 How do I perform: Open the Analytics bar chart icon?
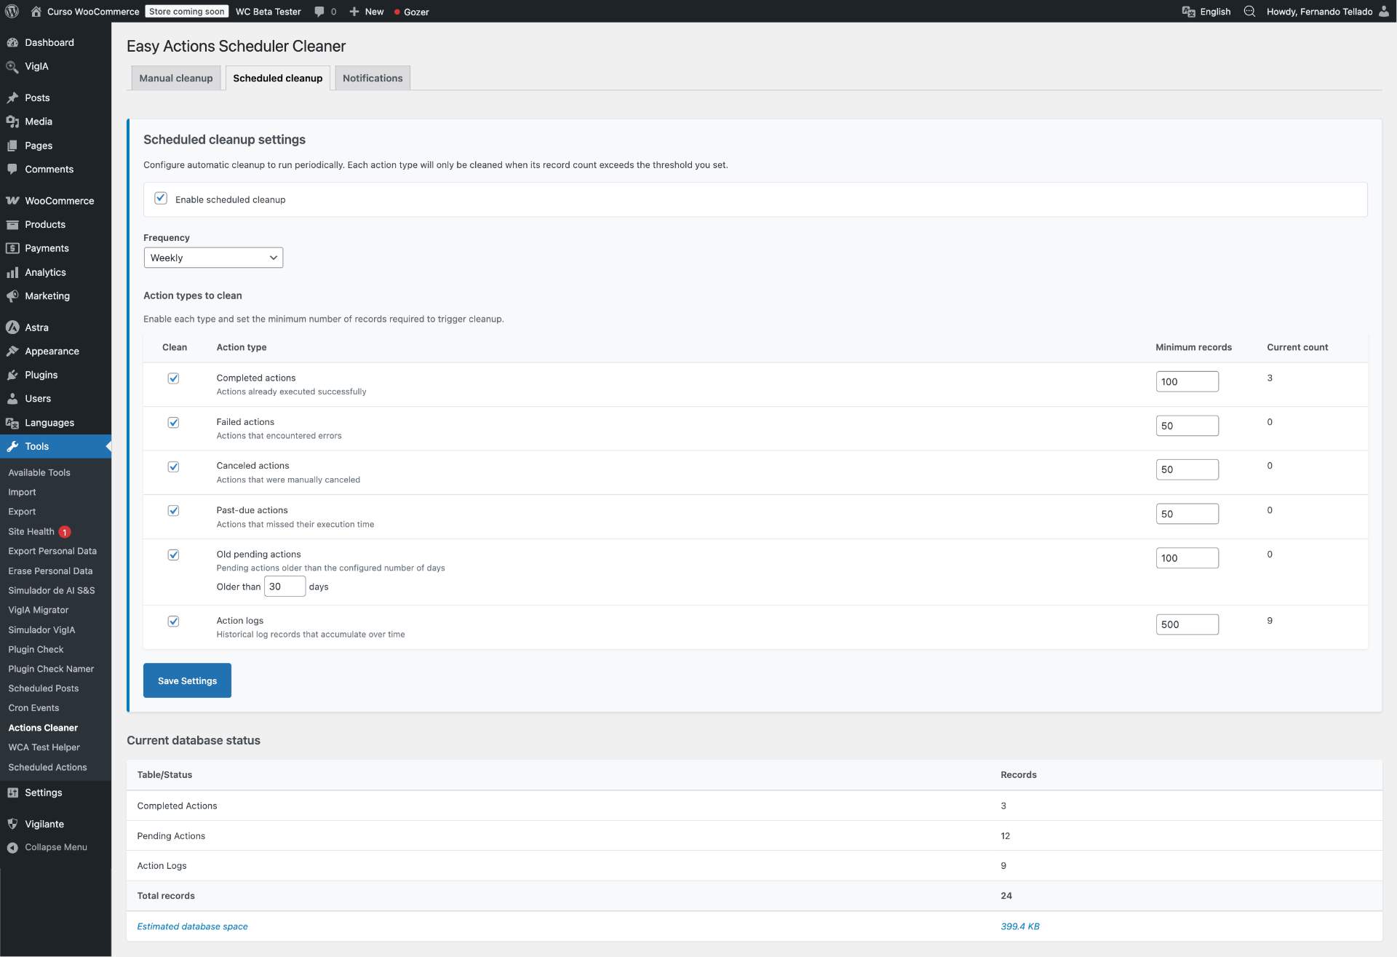pyautogui.click(x=12, y=272)
